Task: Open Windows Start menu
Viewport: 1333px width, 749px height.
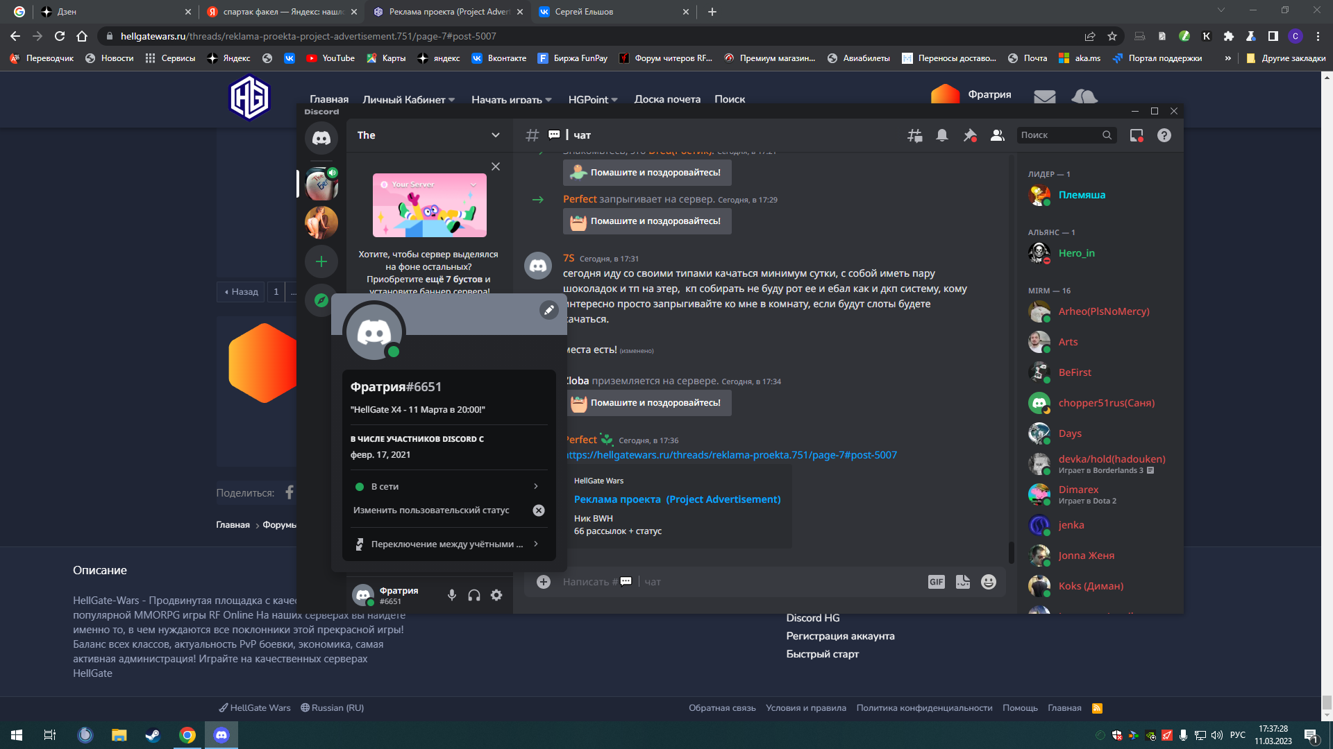Action: pyautogui.click(x=17, y=735)
